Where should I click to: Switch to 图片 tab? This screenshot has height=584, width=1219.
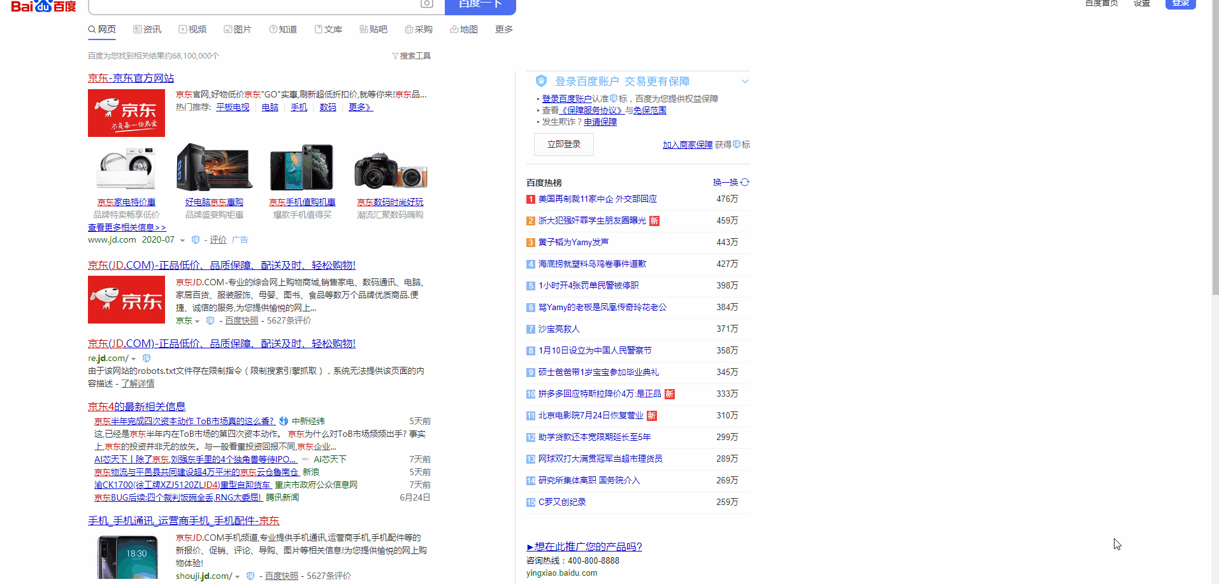238,29
